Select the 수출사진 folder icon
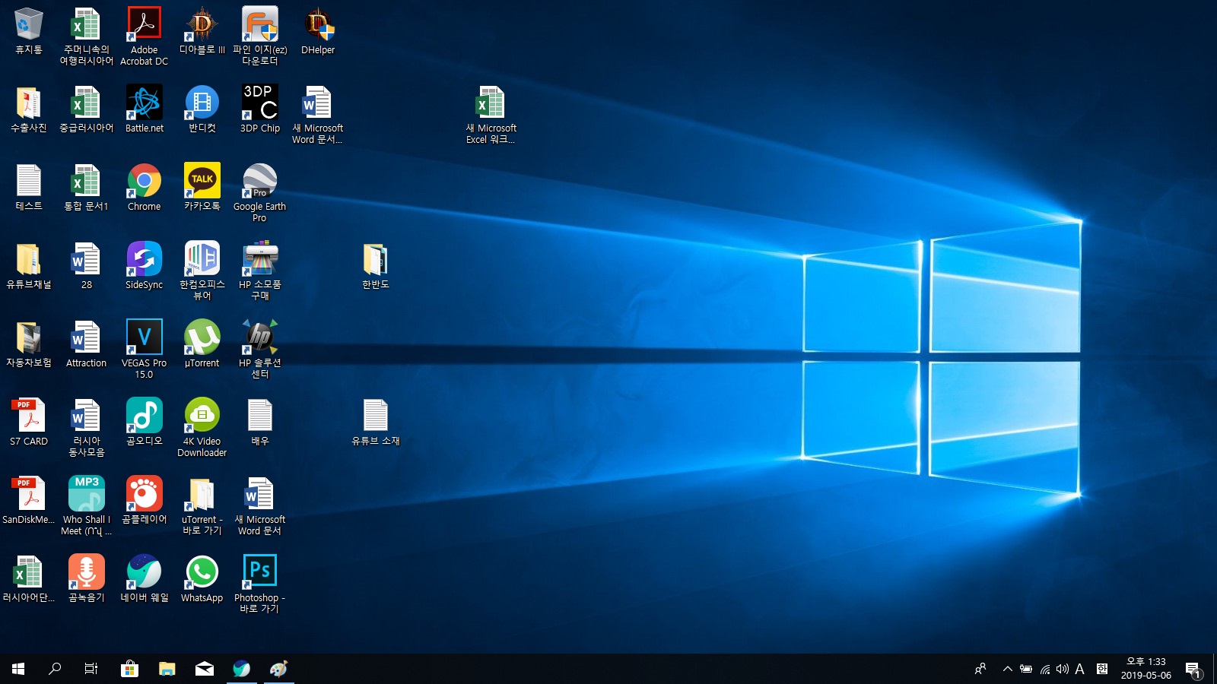The height and width of the screenshot is (684, 1217). [29, 109]
